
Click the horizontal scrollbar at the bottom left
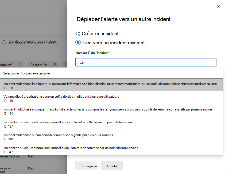(x=3, y=172)
